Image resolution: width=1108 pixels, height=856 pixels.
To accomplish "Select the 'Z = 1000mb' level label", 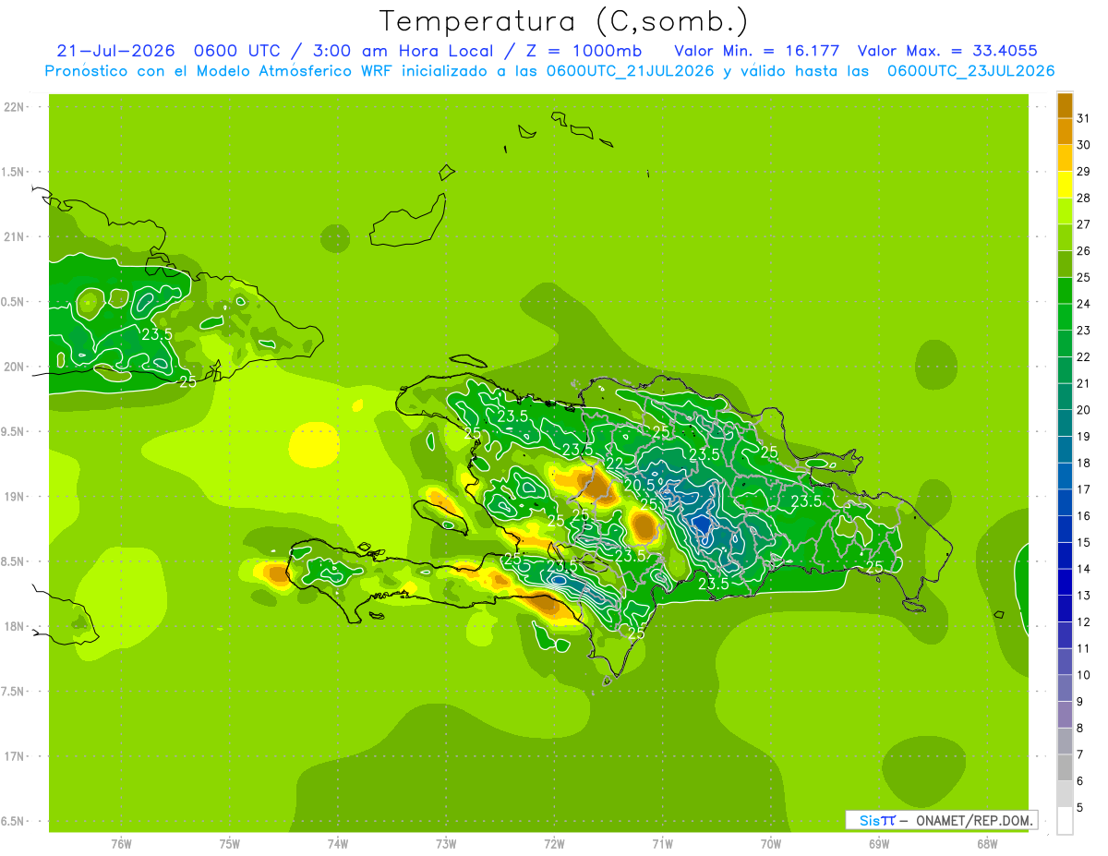I will point(584,50).
